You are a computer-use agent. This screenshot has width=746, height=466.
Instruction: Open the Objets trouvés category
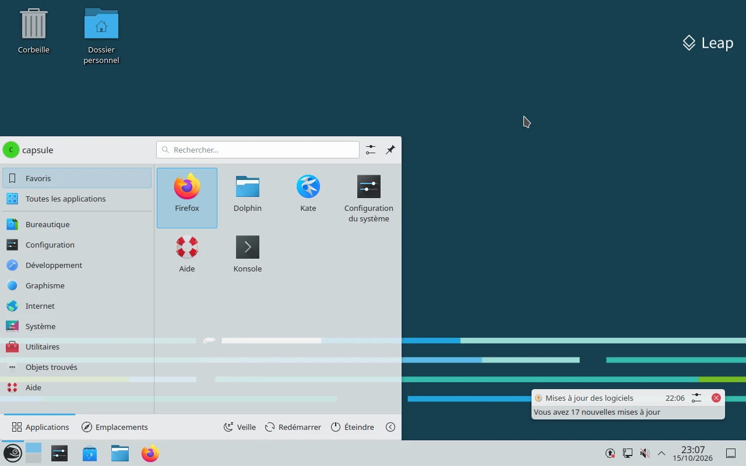pos(77,367)
